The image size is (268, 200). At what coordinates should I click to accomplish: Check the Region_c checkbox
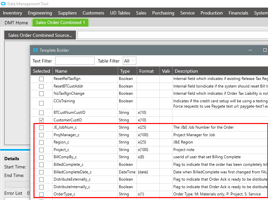pyautogui.click(x=41, y=142)
